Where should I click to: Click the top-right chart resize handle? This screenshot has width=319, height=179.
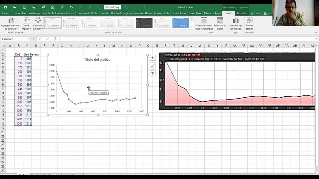coord(147,55)
